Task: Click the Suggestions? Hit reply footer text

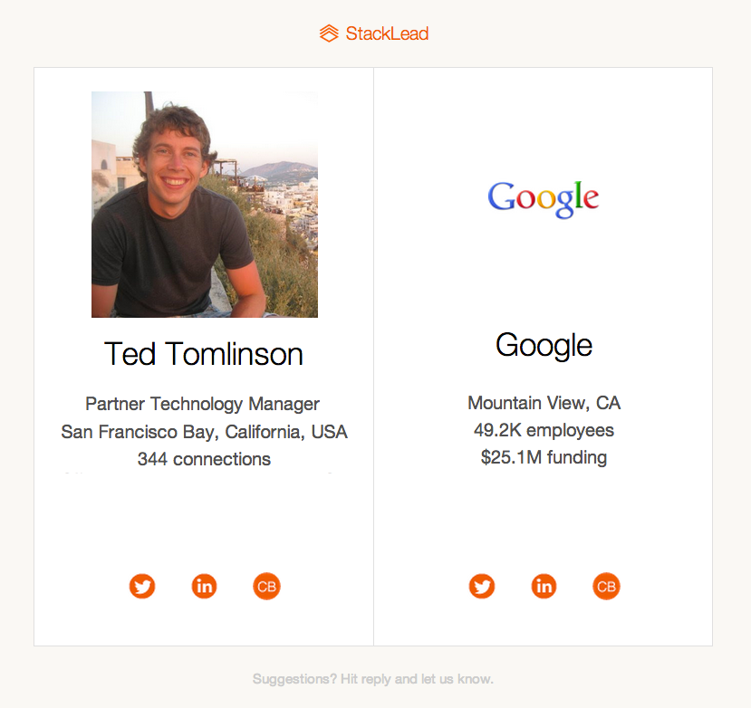Action: coord(373,679)
